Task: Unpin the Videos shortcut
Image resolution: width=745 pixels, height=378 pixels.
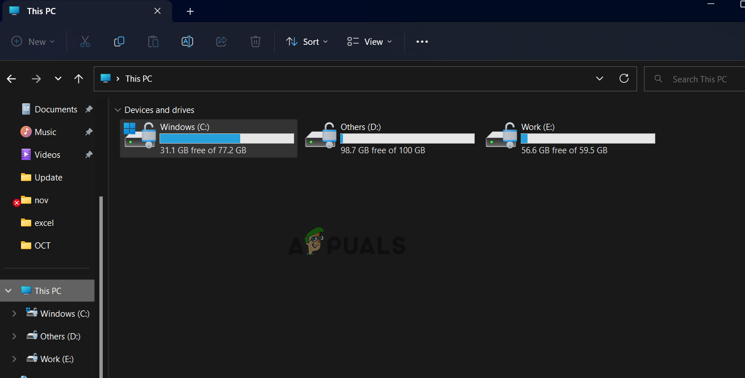Action: pyautogui.click(x=89, y=154)
